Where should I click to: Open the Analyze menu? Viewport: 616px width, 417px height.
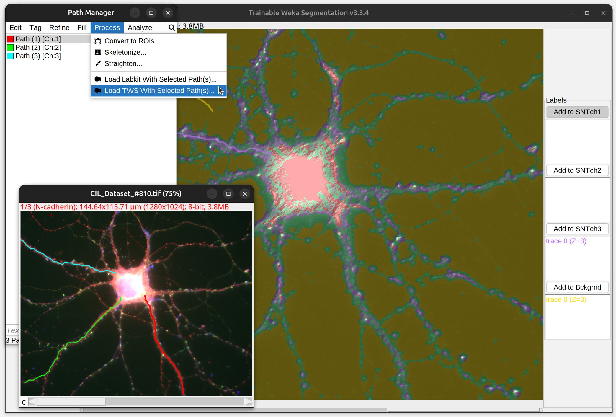[140, 27]
